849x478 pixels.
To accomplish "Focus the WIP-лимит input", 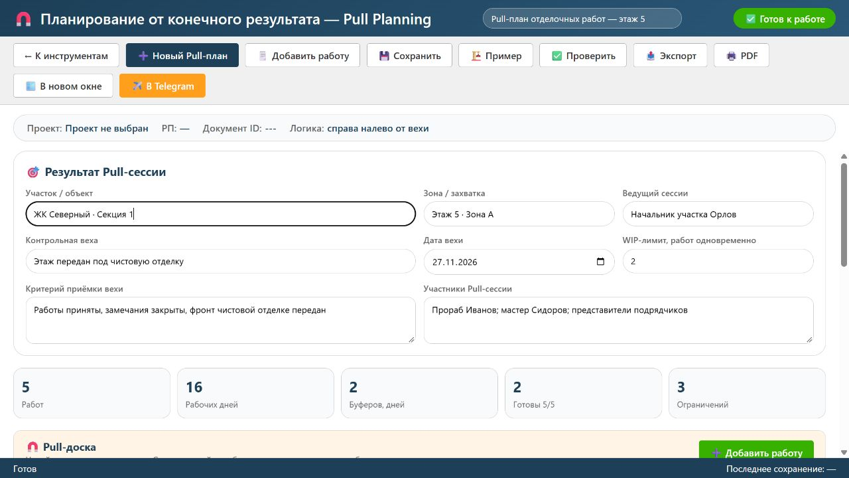I will coord(718,262).
